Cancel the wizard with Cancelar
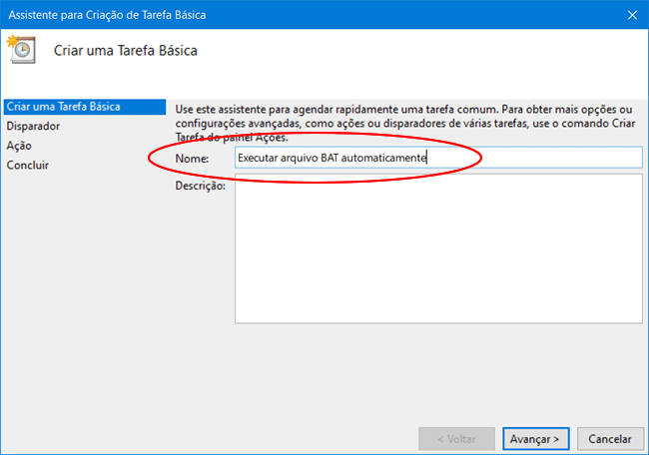Viewport: 649px width, 455px height. tap(609, 438)
